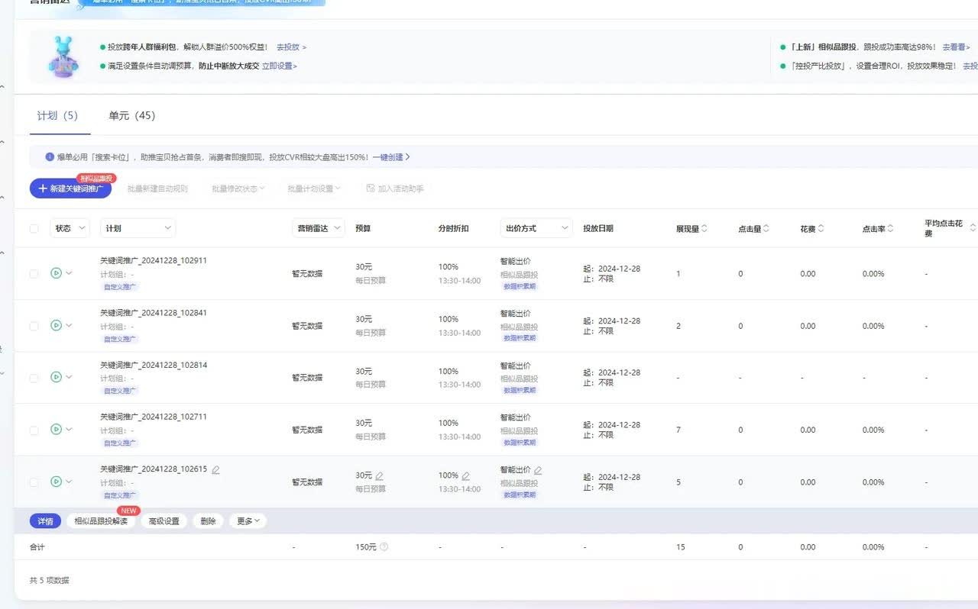Click pencil icon next to 100% discount
Screen dimensions: 978x609
tap(465, 475)
